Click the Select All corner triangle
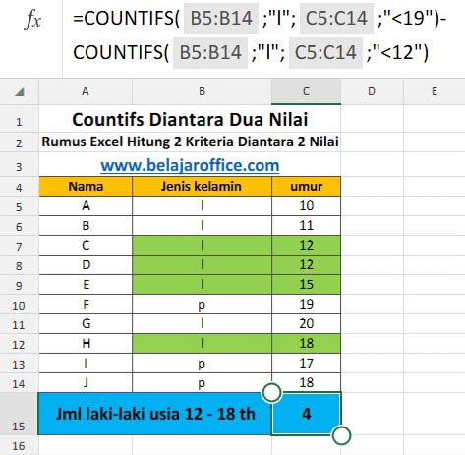Image resolution: width=465 pixels, height=455 pixels. 20,92
